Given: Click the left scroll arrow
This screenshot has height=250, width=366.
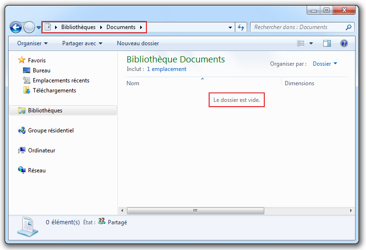Looking at the screenshot, I should pos(122,210).
